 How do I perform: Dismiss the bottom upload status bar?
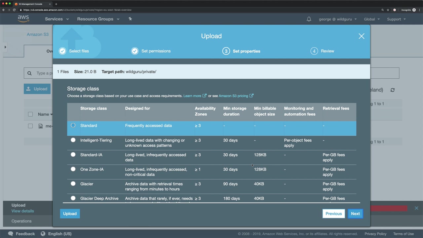(416, 208)
